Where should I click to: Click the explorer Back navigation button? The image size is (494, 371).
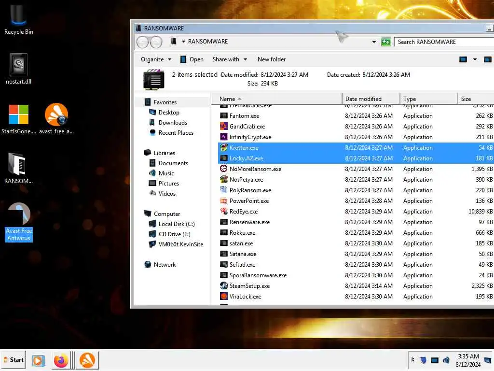click(142, 42)
